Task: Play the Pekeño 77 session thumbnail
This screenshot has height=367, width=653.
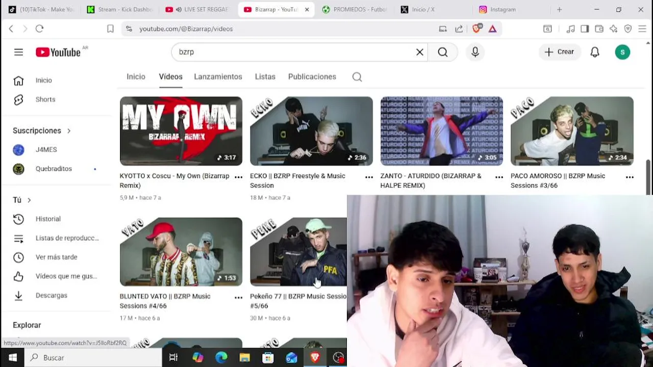Action: pos(298,252)
